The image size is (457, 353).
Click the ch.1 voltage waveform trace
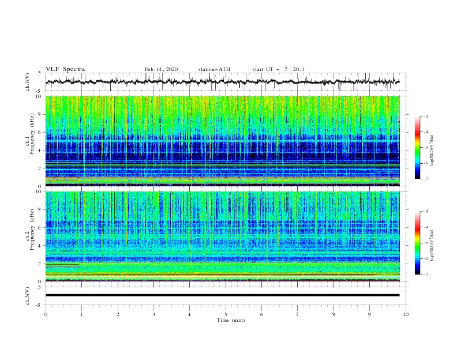pyautogui.click(x=222, y=82)
